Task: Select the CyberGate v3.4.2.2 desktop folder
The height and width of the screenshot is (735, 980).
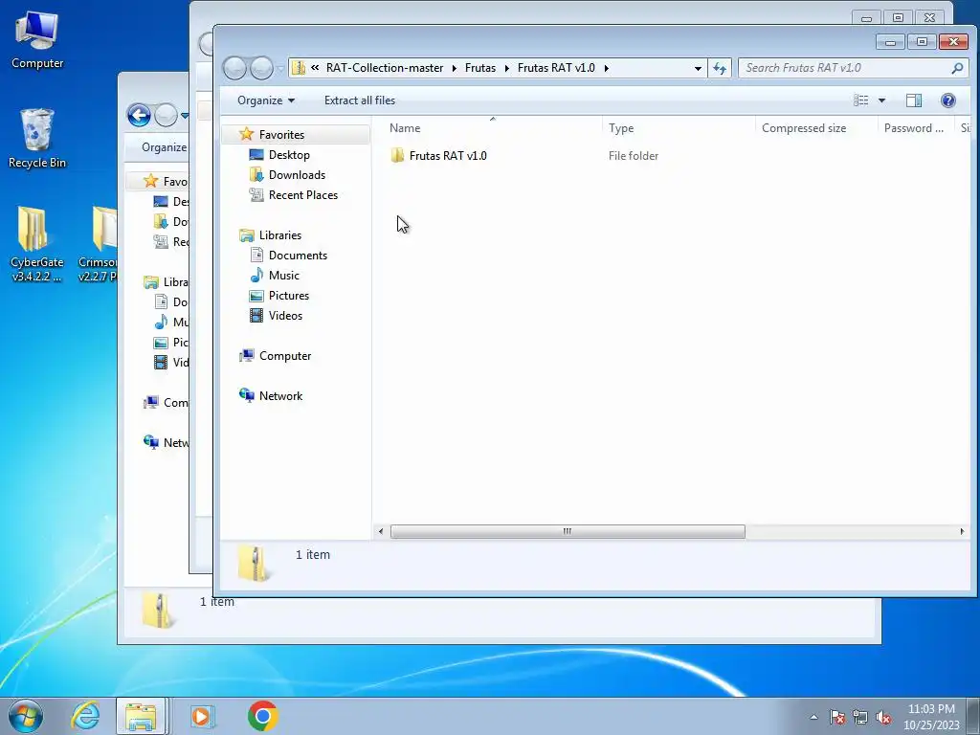Action: tap(37, 244)
